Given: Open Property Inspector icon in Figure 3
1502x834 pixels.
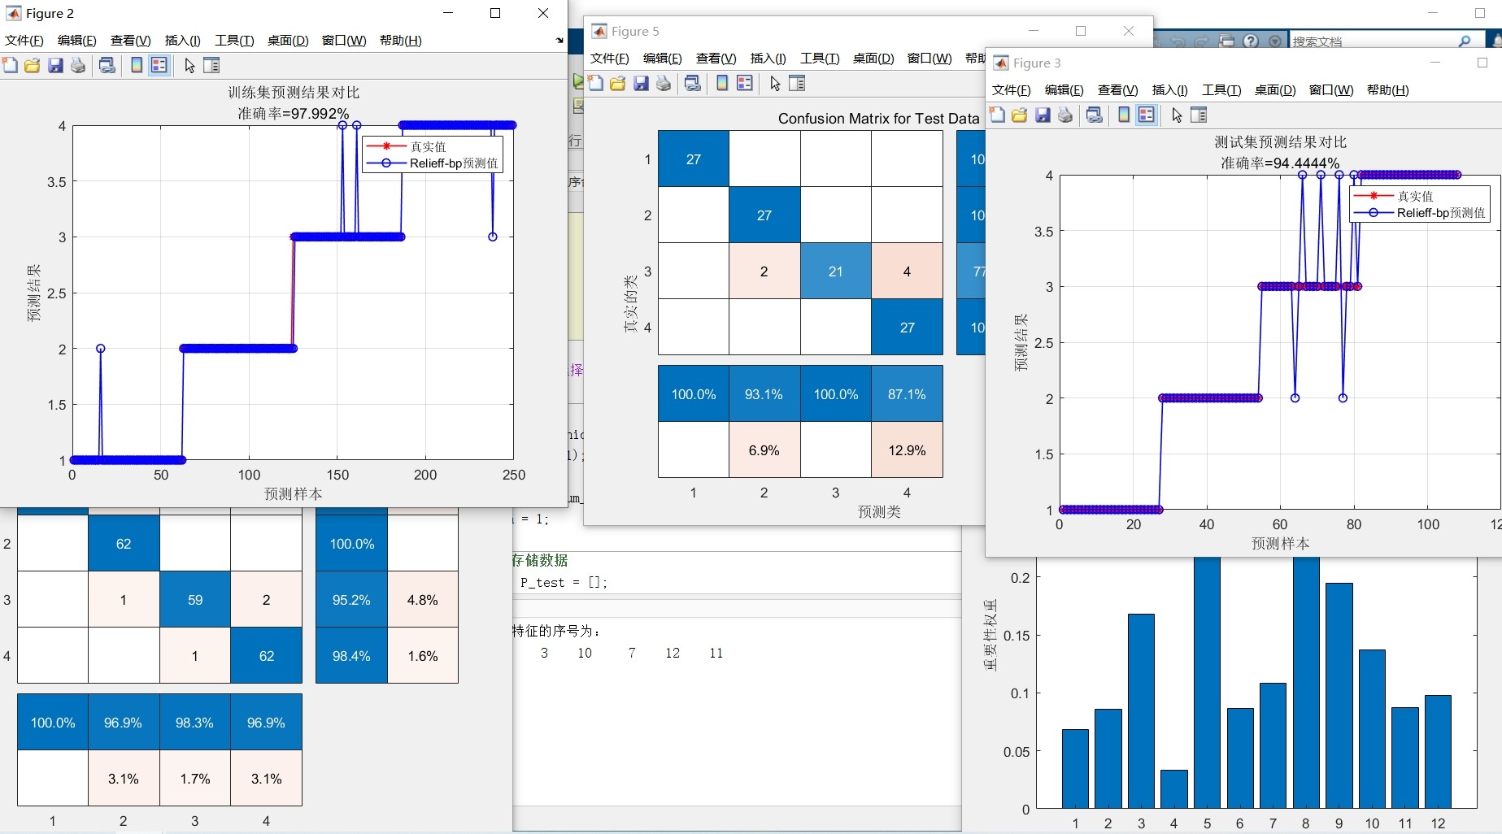Looking at the screenshot, I should click(1199, 115).
